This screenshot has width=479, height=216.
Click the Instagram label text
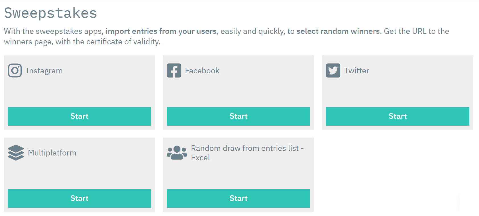pos(44,70)
